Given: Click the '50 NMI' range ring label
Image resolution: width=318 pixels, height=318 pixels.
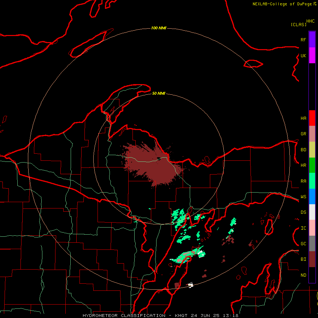Looking at the screenshot, I should coord(159,93).
